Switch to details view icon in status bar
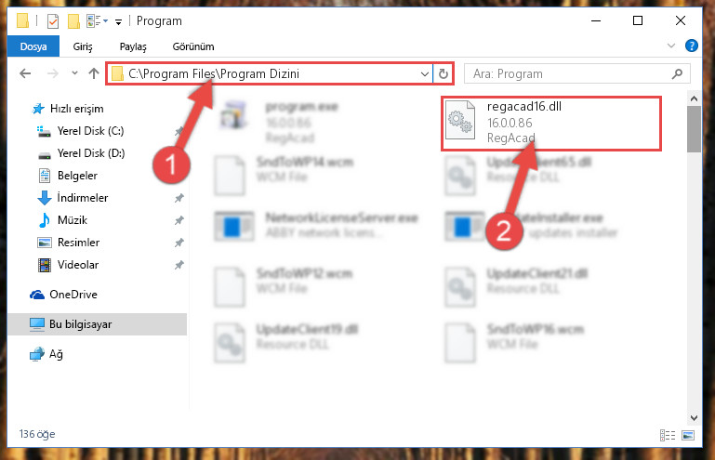This screenshot has height=460, width=715. coord(668,436)
